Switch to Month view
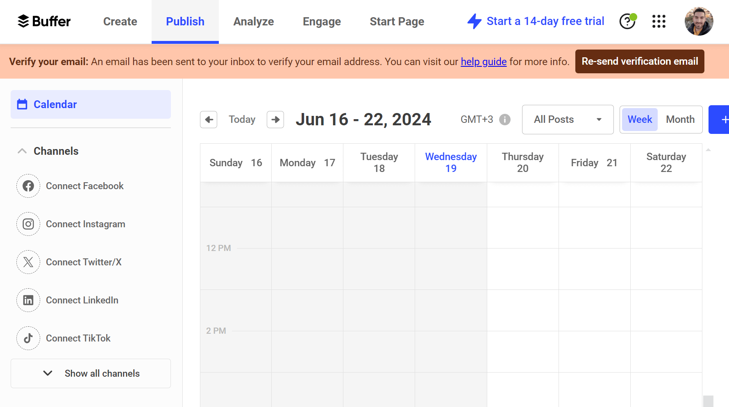Image resolution: width=729 pixels, height=407 pixels. (680, 120)
